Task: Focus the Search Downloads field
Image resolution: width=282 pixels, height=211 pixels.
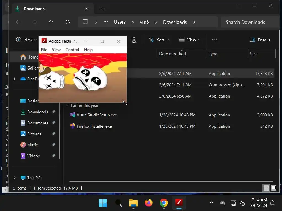Action: point(250,22)
